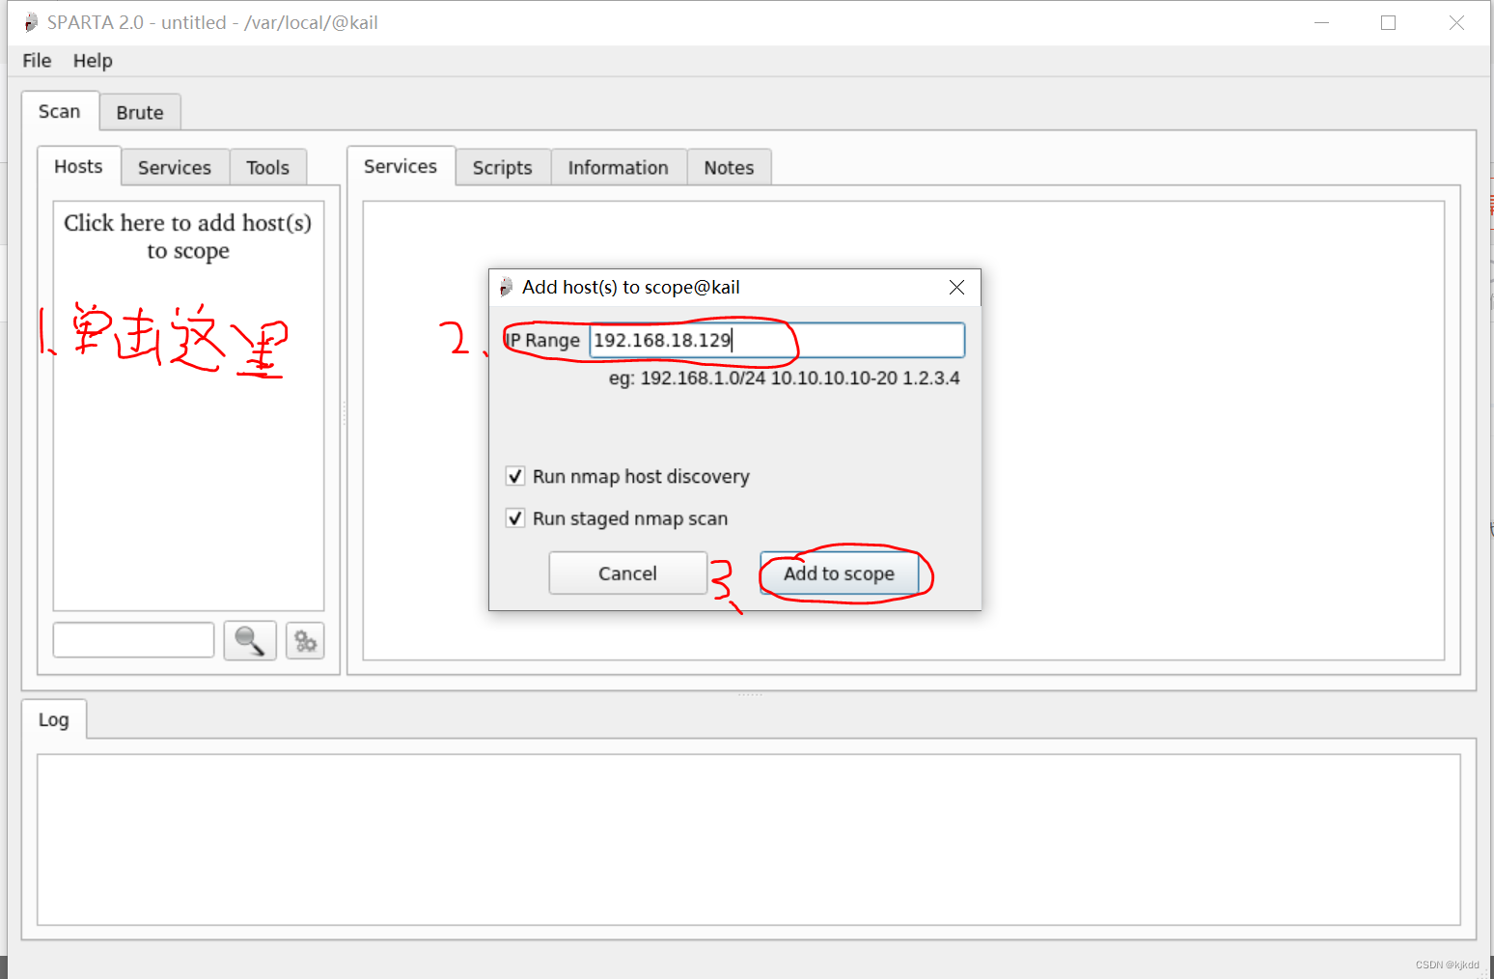
Task: Close the SPARTA main window
Action: [1456, 22]
